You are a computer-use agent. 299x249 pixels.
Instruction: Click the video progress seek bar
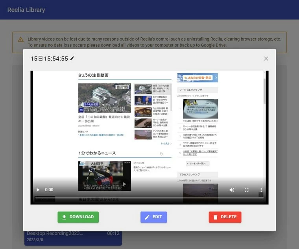pos(149,198)
